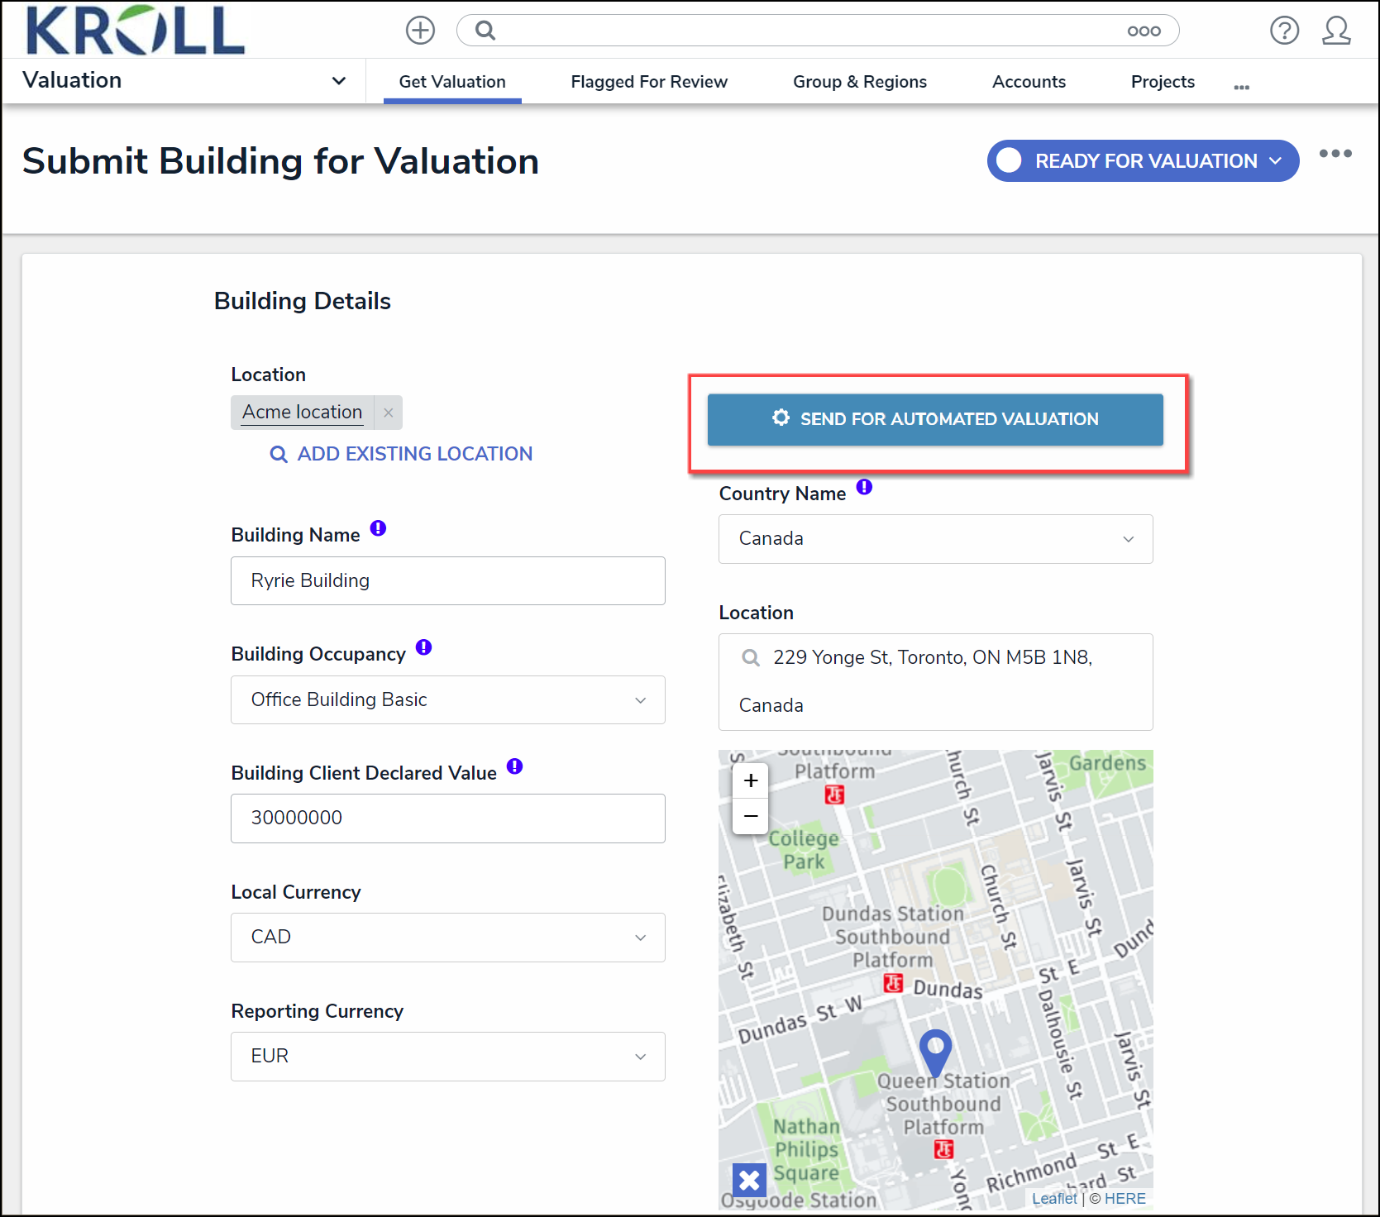Click the Building Client Declared Value field
This screenshot has height=1217, width=1380.
point(447,818)
